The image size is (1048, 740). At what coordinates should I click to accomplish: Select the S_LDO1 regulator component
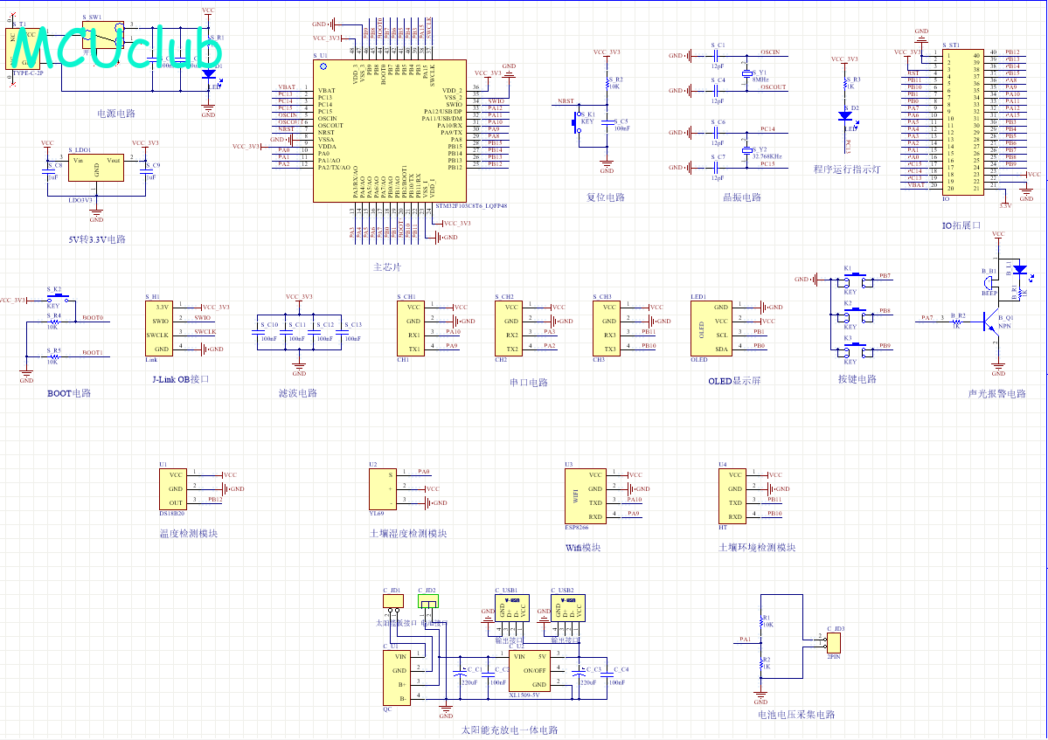96,168
